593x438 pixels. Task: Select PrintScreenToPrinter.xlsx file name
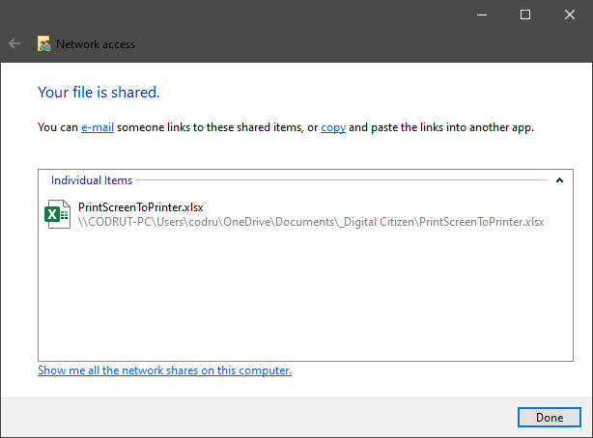point(141,207)
